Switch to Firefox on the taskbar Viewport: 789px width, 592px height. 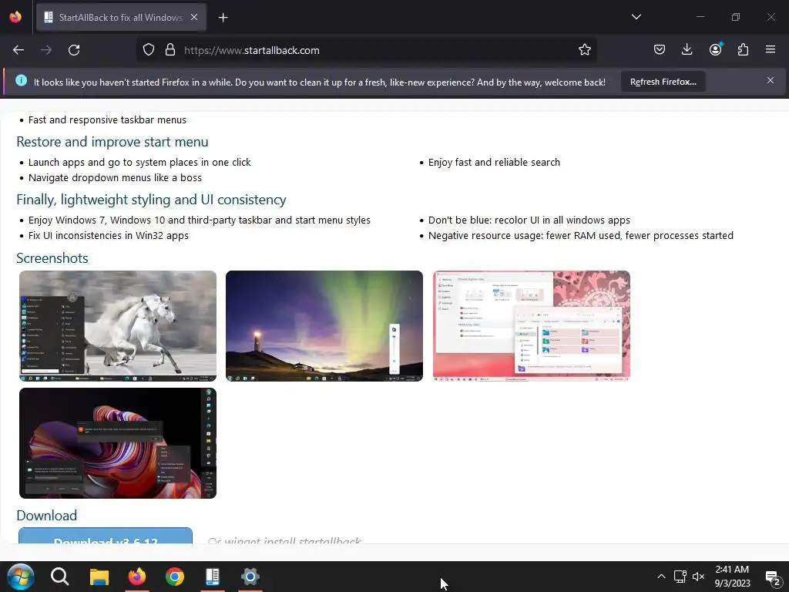(x=137, y=577)
